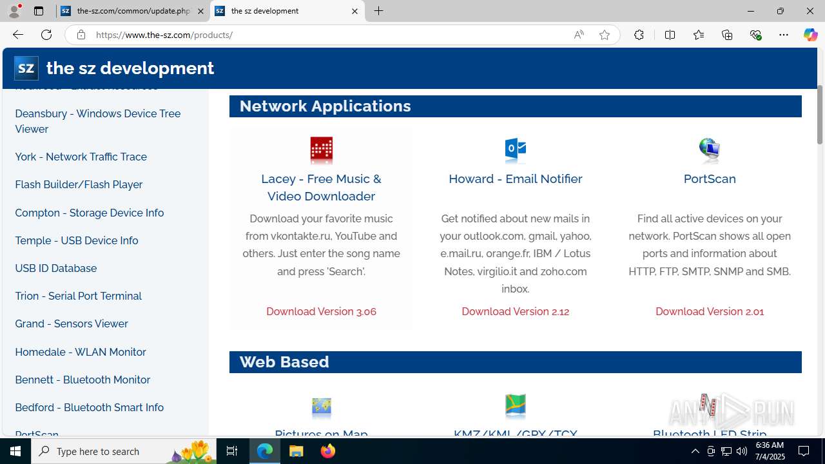Open the notification center
The image size is (825, 464).
(804, 451)
